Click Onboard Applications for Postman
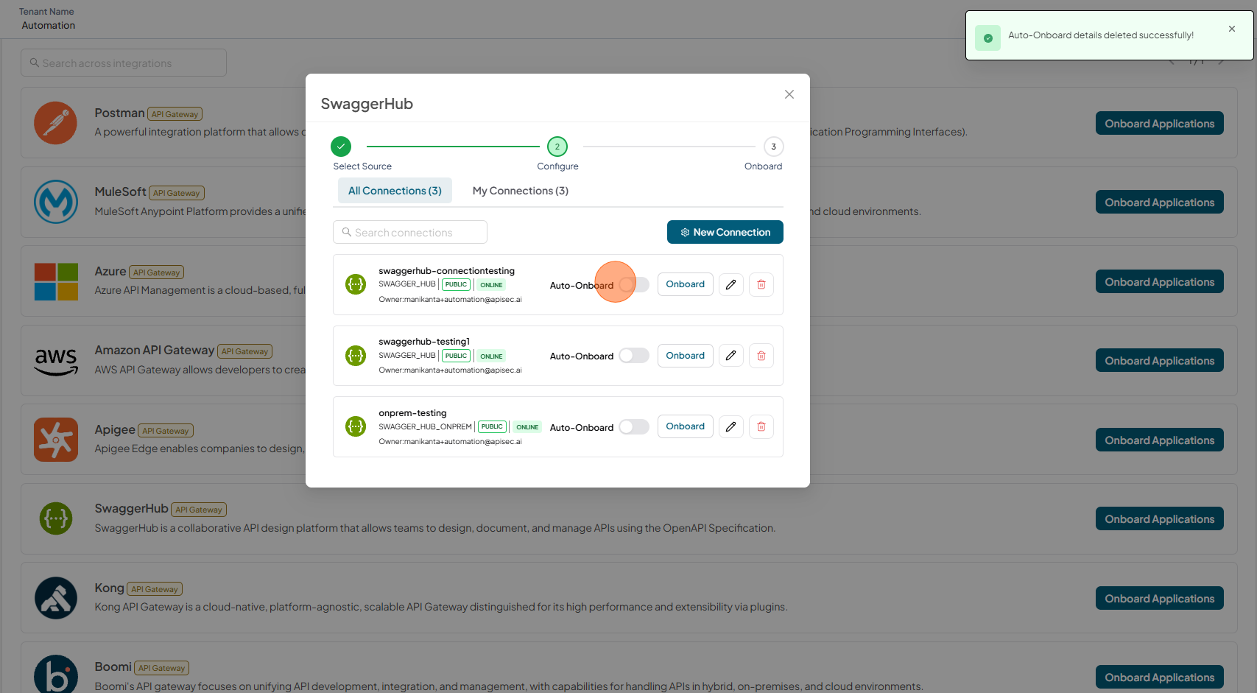 click(x=1160, y=123)
